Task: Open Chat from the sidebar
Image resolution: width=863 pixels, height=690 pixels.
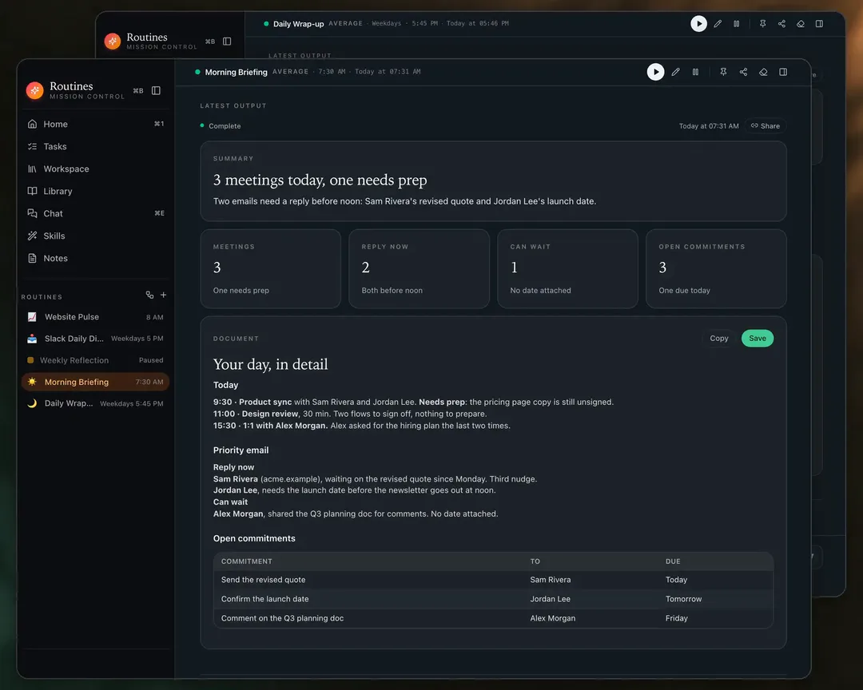Action: pyautogui.click(x=95, y=213)
